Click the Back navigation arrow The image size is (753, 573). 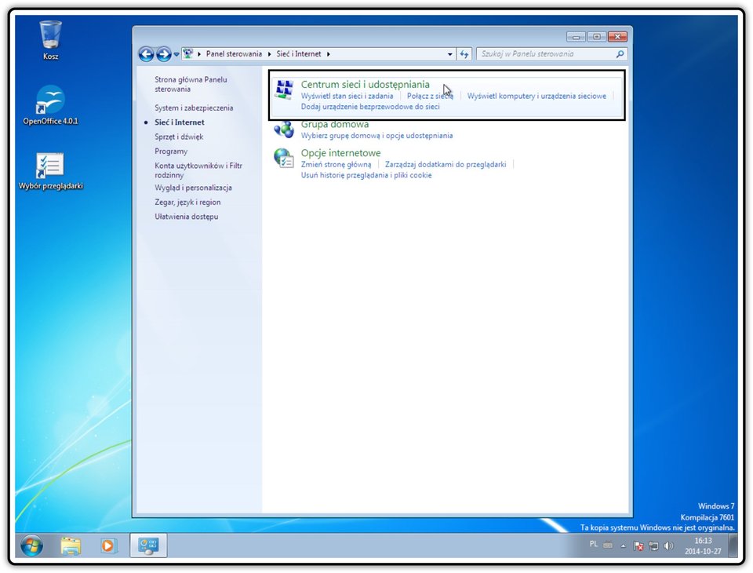point(147,54)
